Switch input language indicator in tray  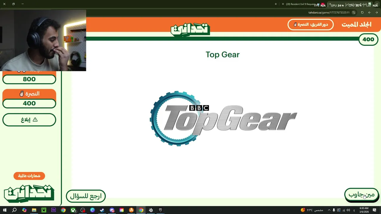pyautogui.click(x=354, y=210)
